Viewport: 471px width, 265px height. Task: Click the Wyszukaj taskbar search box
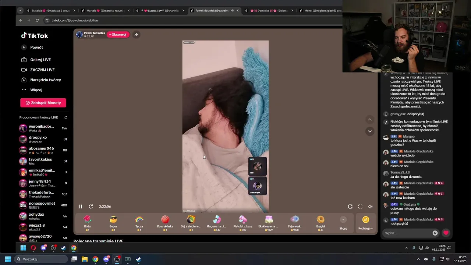coord(41,259)
